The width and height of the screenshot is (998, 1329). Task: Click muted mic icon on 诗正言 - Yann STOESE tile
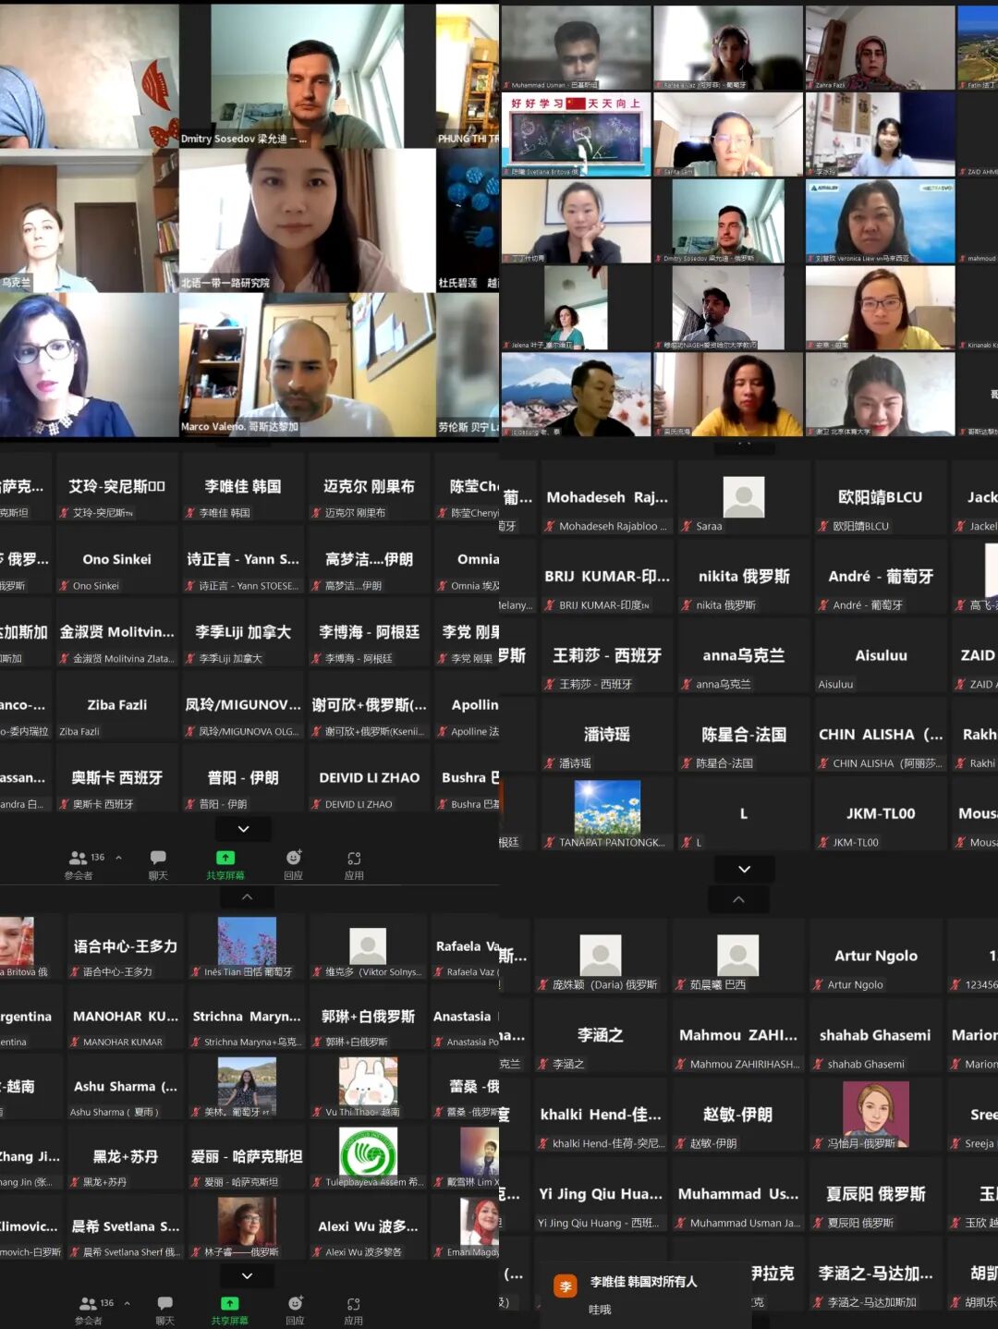coord(190,586)
